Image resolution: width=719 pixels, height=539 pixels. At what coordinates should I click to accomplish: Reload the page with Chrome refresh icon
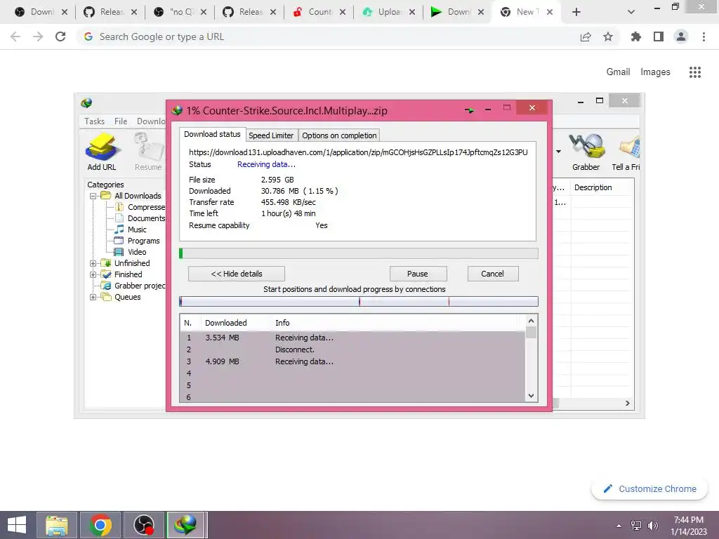60,36
